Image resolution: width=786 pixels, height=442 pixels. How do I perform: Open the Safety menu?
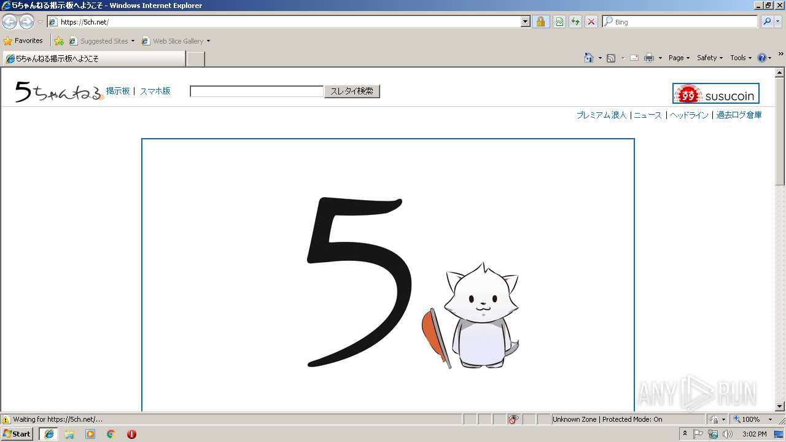click(x=710, y=58)
